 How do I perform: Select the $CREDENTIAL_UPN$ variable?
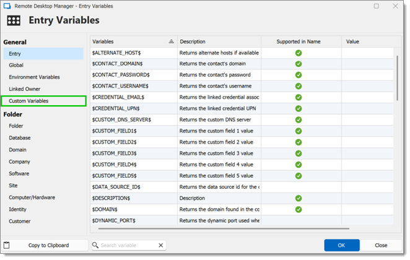(x=116, y=109)
